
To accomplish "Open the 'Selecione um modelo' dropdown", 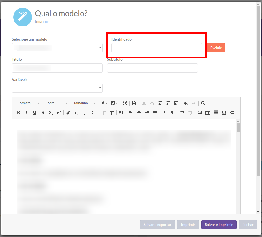I will point(57,48).
